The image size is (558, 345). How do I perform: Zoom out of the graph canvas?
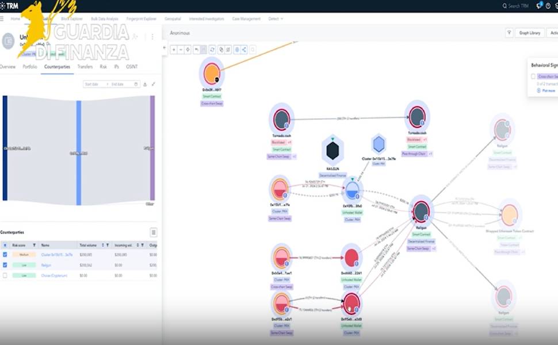tap(181, 50)
